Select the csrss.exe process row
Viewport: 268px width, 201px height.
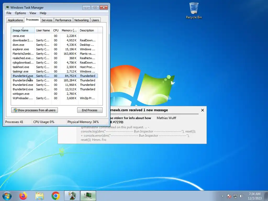click(x=54, y=36)
